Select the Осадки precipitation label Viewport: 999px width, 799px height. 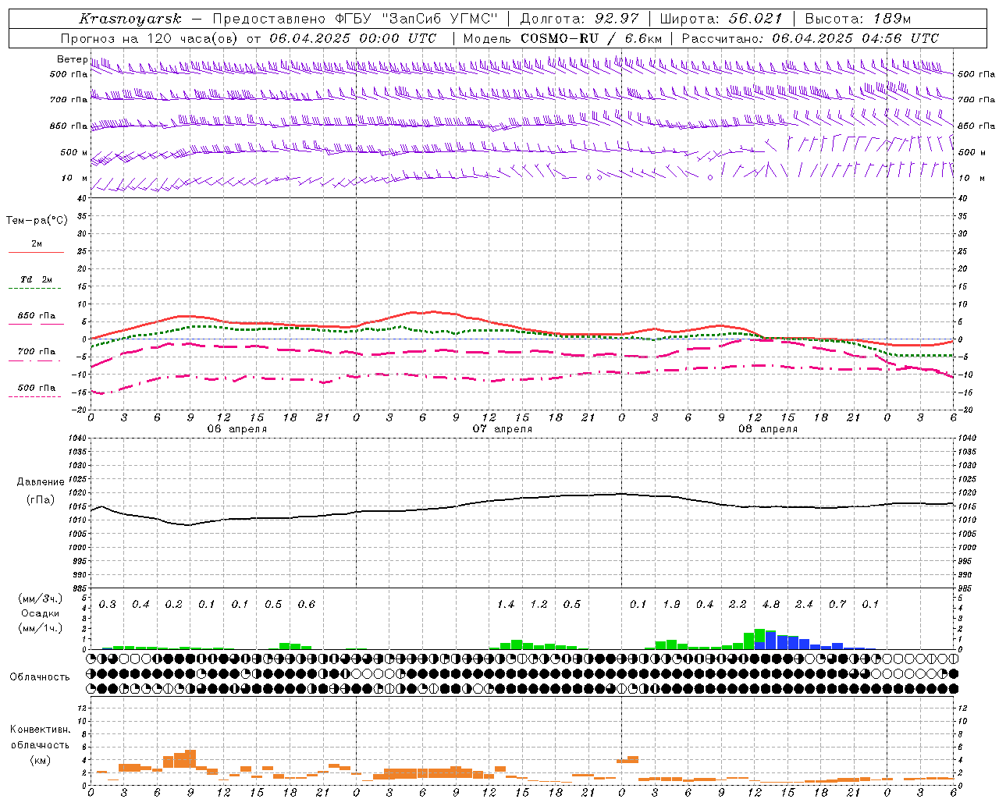pos(41,613)
